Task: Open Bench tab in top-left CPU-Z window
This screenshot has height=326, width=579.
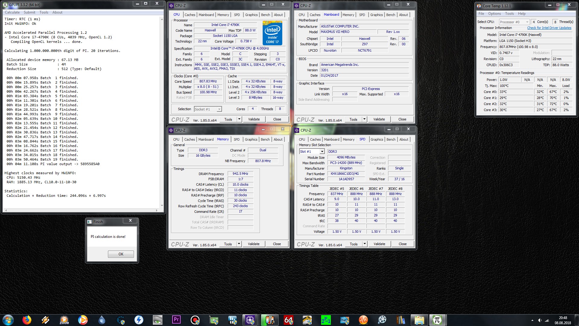Action: (265, 15)
